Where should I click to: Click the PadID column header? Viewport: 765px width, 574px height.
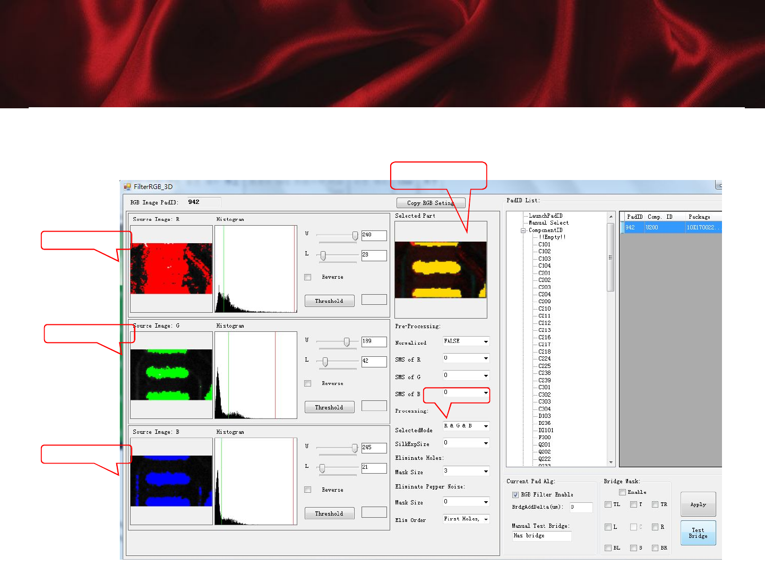634,217
